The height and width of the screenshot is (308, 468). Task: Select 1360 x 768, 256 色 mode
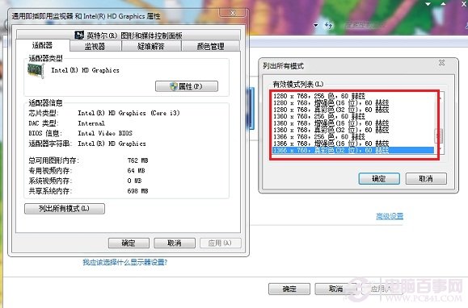[352, 116]
